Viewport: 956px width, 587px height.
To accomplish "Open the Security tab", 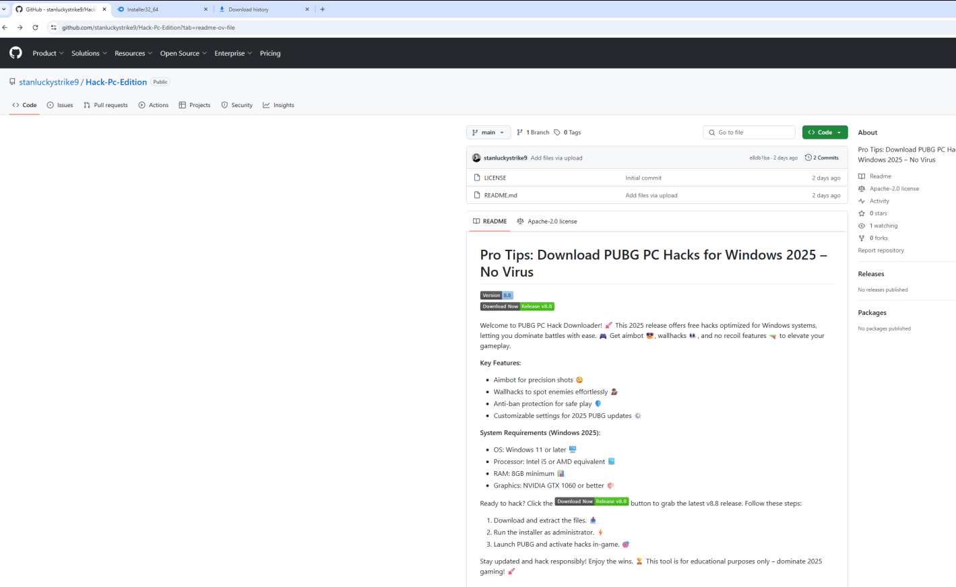I will click(x=237, y=105).
